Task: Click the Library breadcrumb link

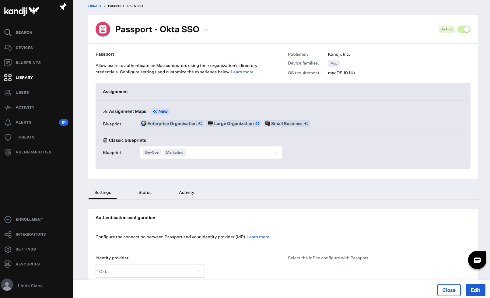Action: click(x=95, y=6)
